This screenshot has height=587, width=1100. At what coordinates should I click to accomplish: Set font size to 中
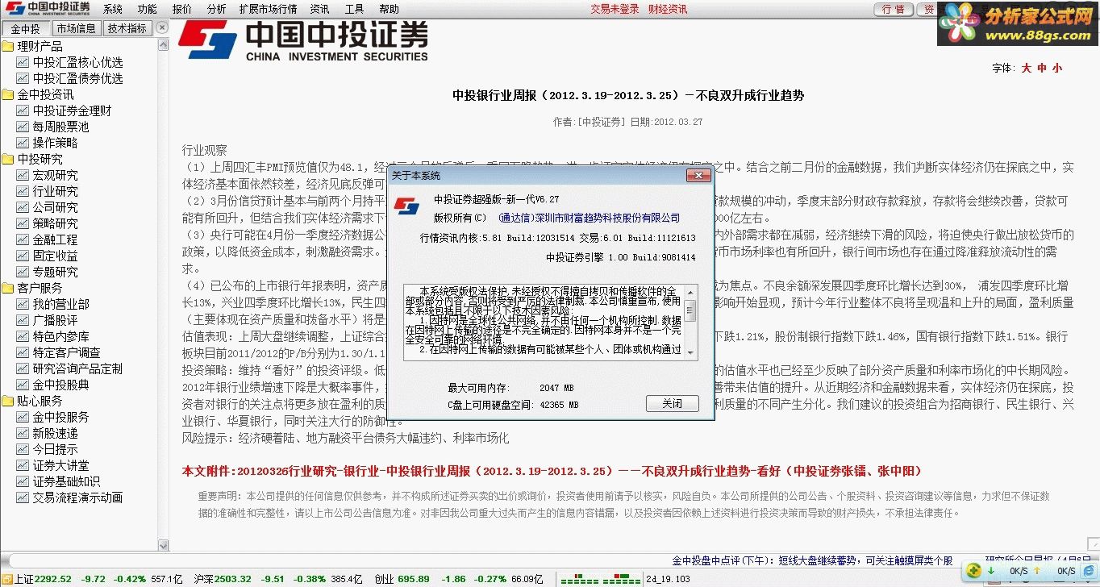1042,69
